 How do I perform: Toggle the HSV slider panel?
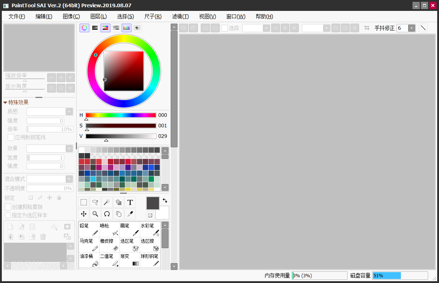[105, 28]
